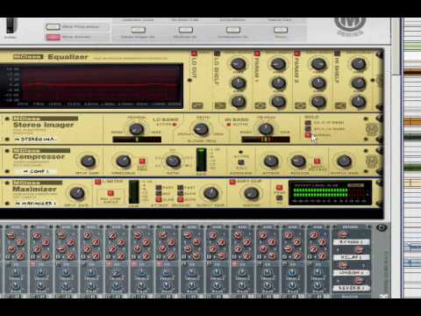The height and width of the screenshot is (316, 421).
Task: Select Slow attack on the Maximizer
Action: 159,199
